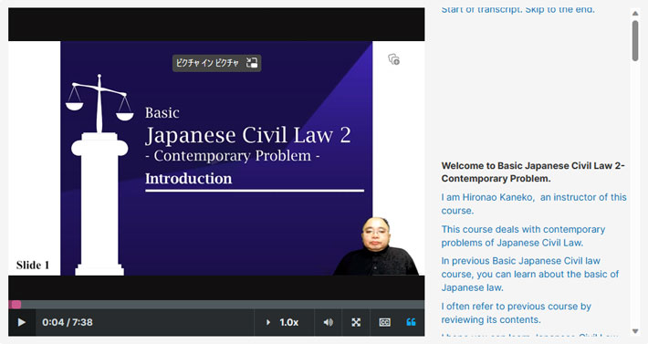
Task: Click transcript line "This course deals with contemporary"
Action: pyautogui.click(x=523, y=235)
